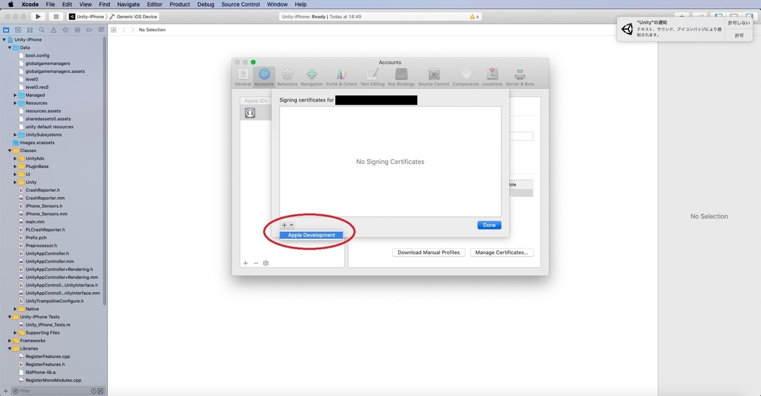Click Manage Certificates button
Image resolution: width=761 pixels, height=396 pixels.
502,252
